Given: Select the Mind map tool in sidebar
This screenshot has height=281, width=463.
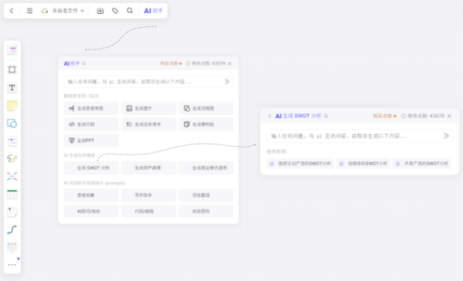Looking at the screenshot, I should coord(12,177).
